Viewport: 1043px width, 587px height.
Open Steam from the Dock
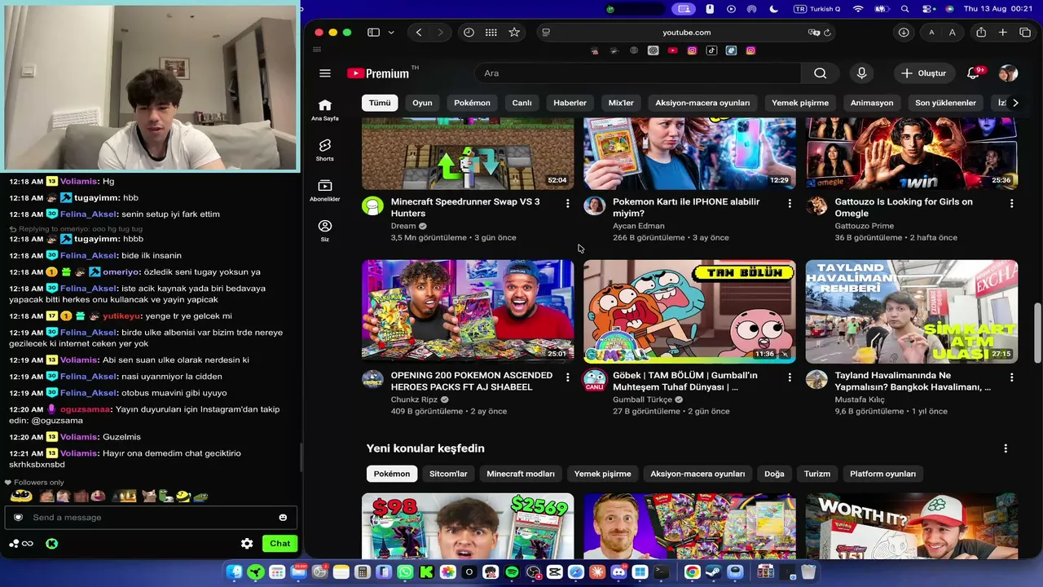[x=713, y=572]
